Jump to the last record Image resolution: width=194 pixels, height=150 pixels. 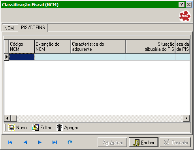pos(55,142)
